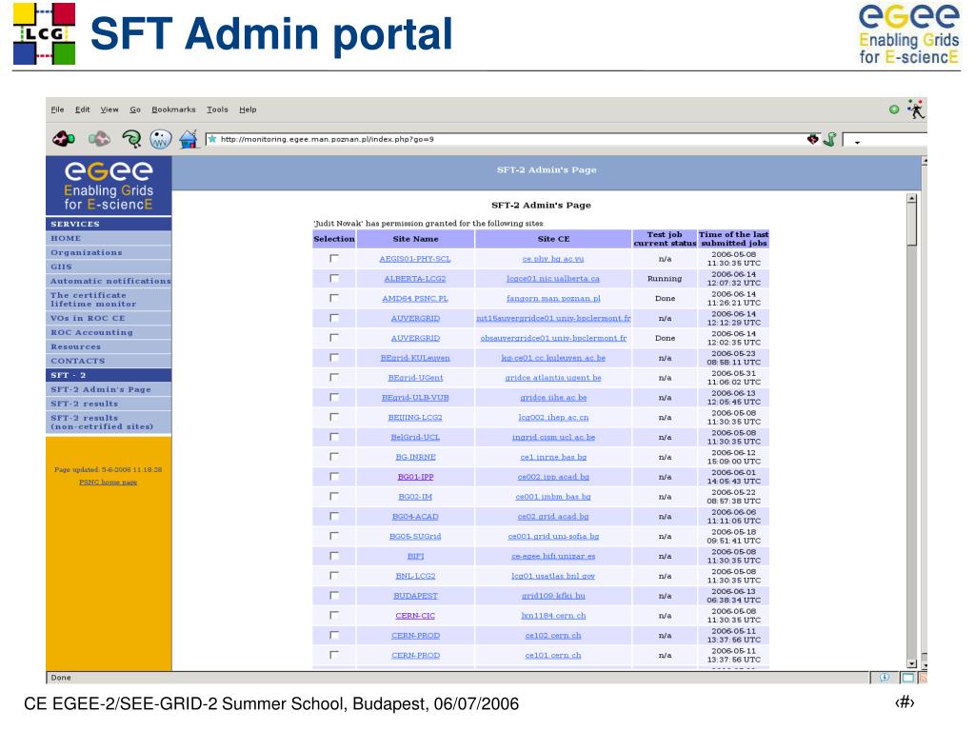The height and width of the screenshot is (731, 975).
Task: Click the Site Name column header
Action: [x=415, y=239]
